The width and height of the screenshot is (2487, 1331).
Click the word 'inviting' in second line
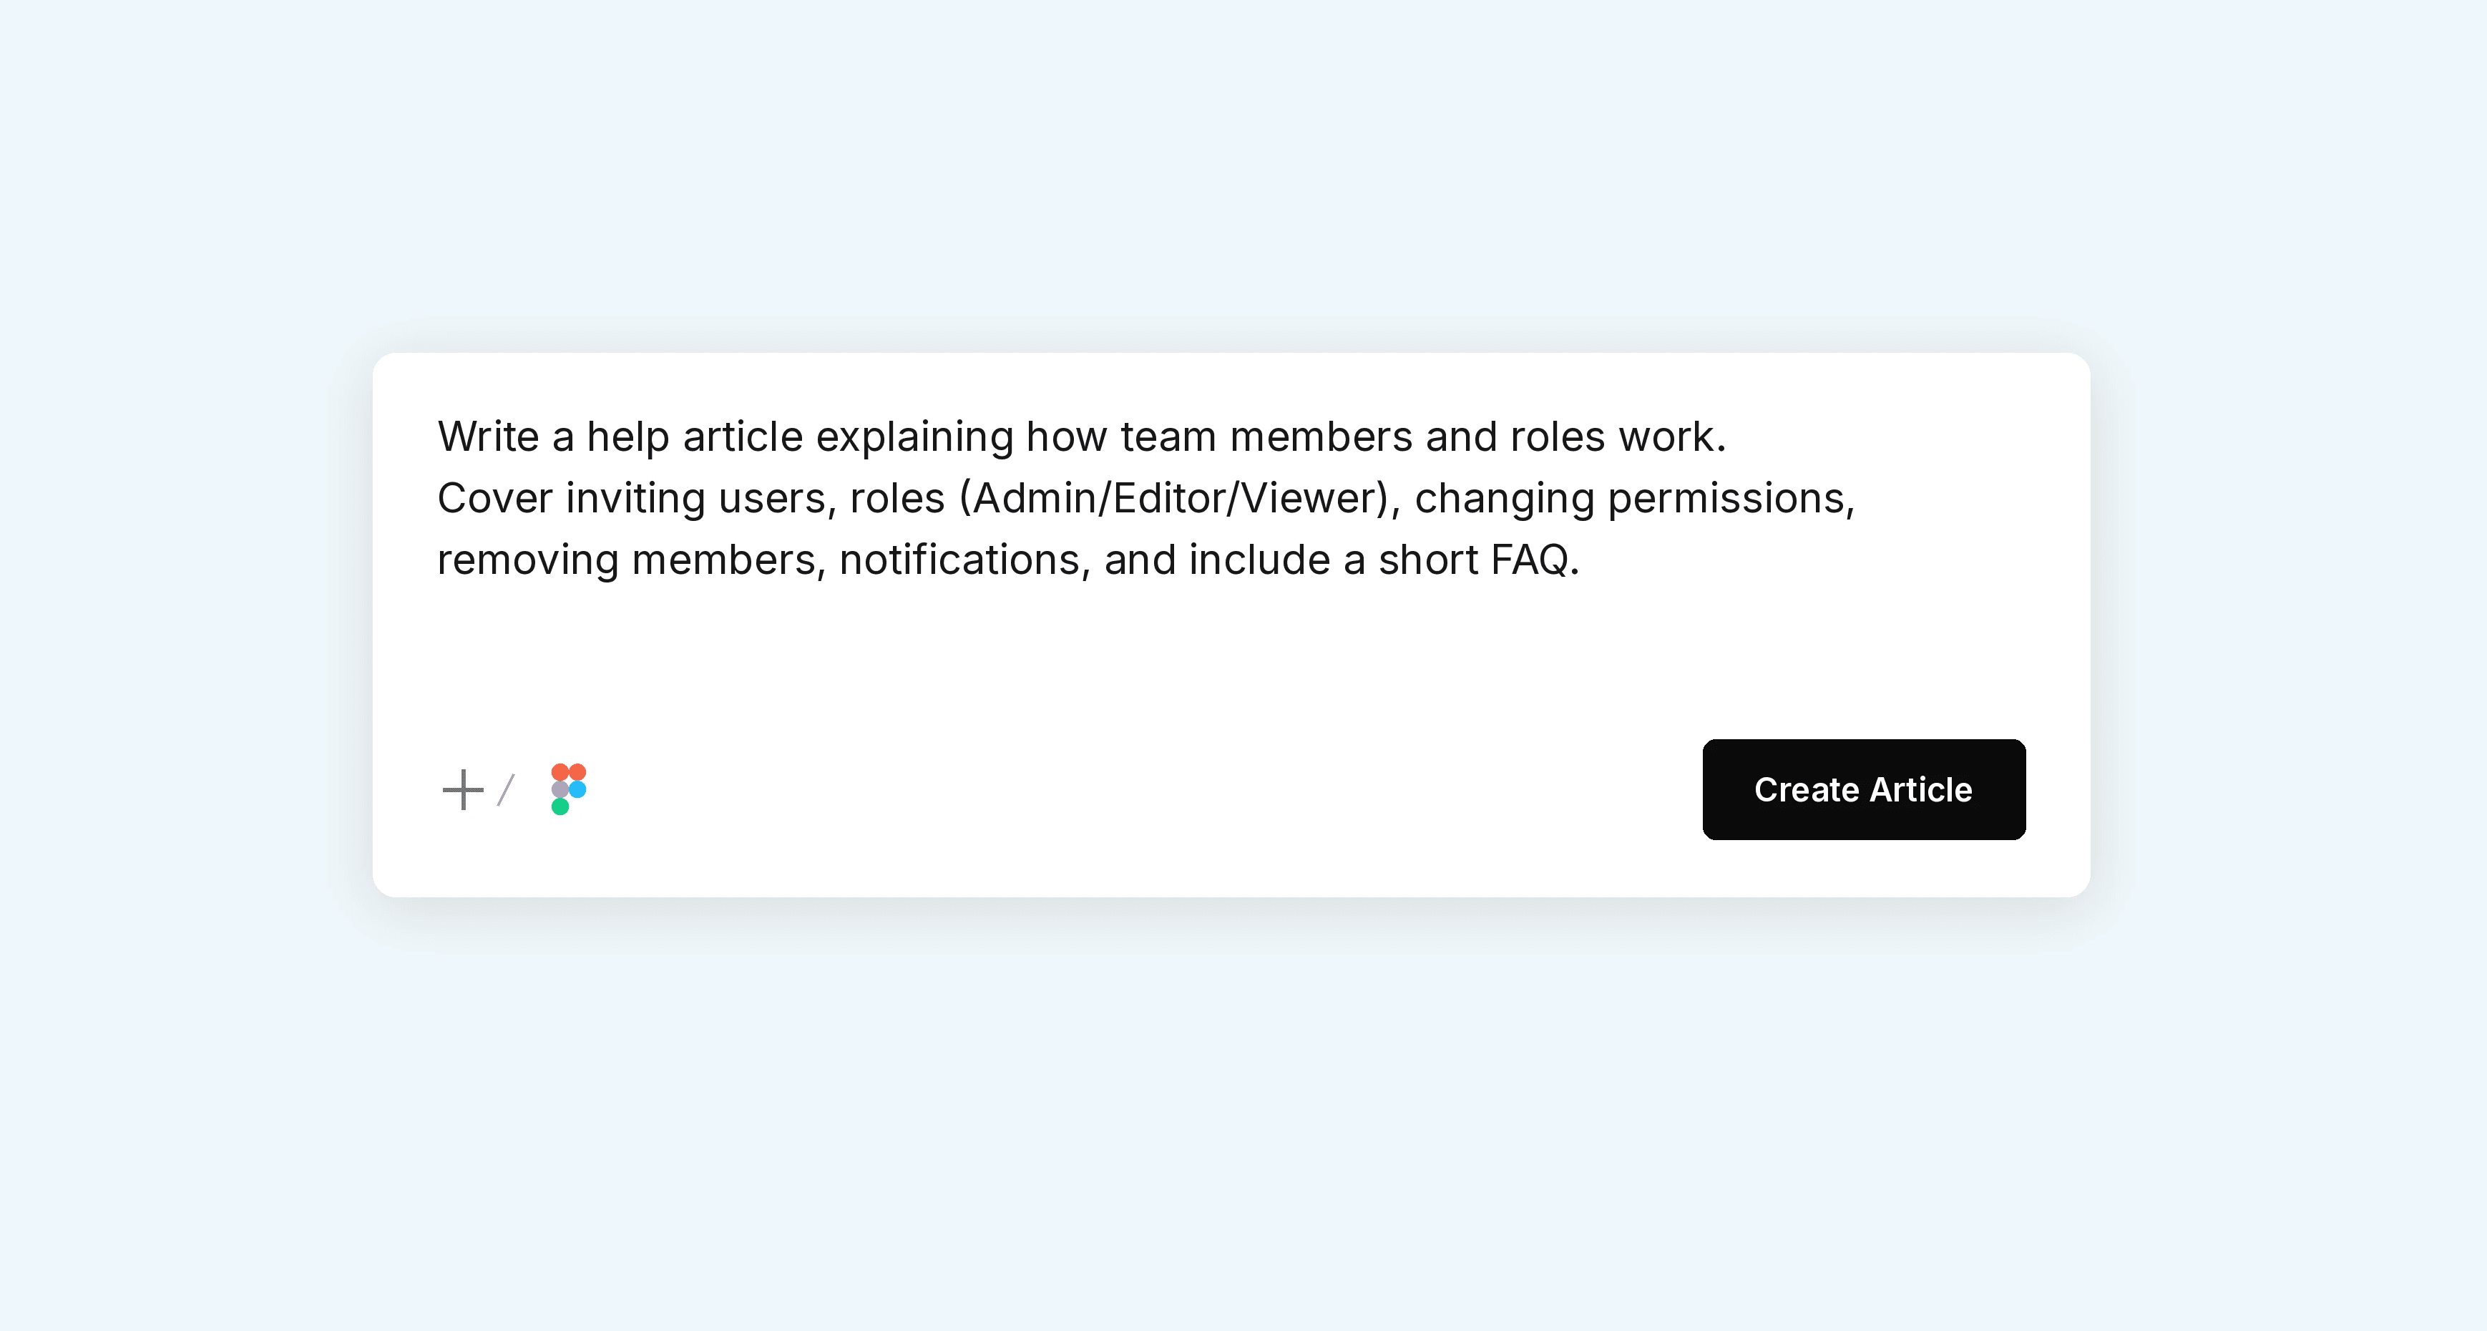pyautogui.click(x=635, y=498)
